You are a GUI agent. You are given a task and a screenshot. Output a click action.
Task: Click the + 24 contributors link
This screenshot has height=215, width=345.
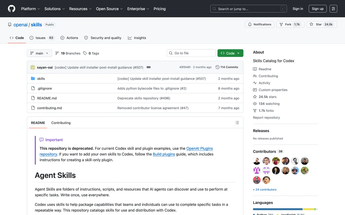[264, 189]
